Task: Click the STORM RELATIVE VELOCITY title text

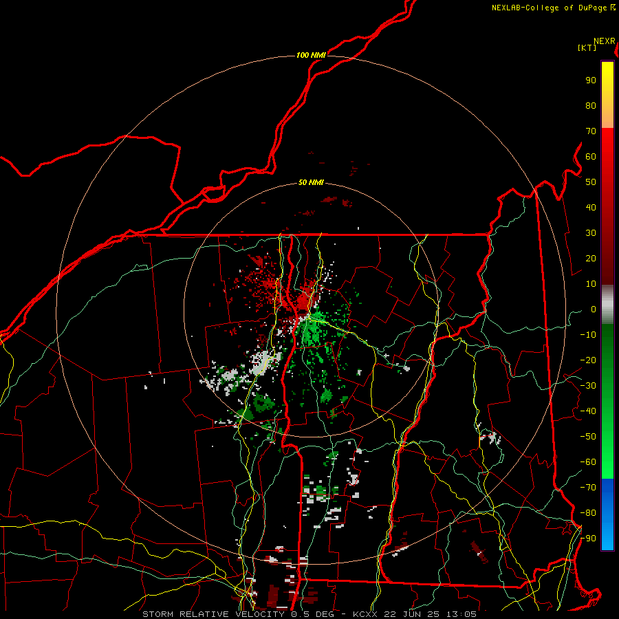Action: pos(213,614)
